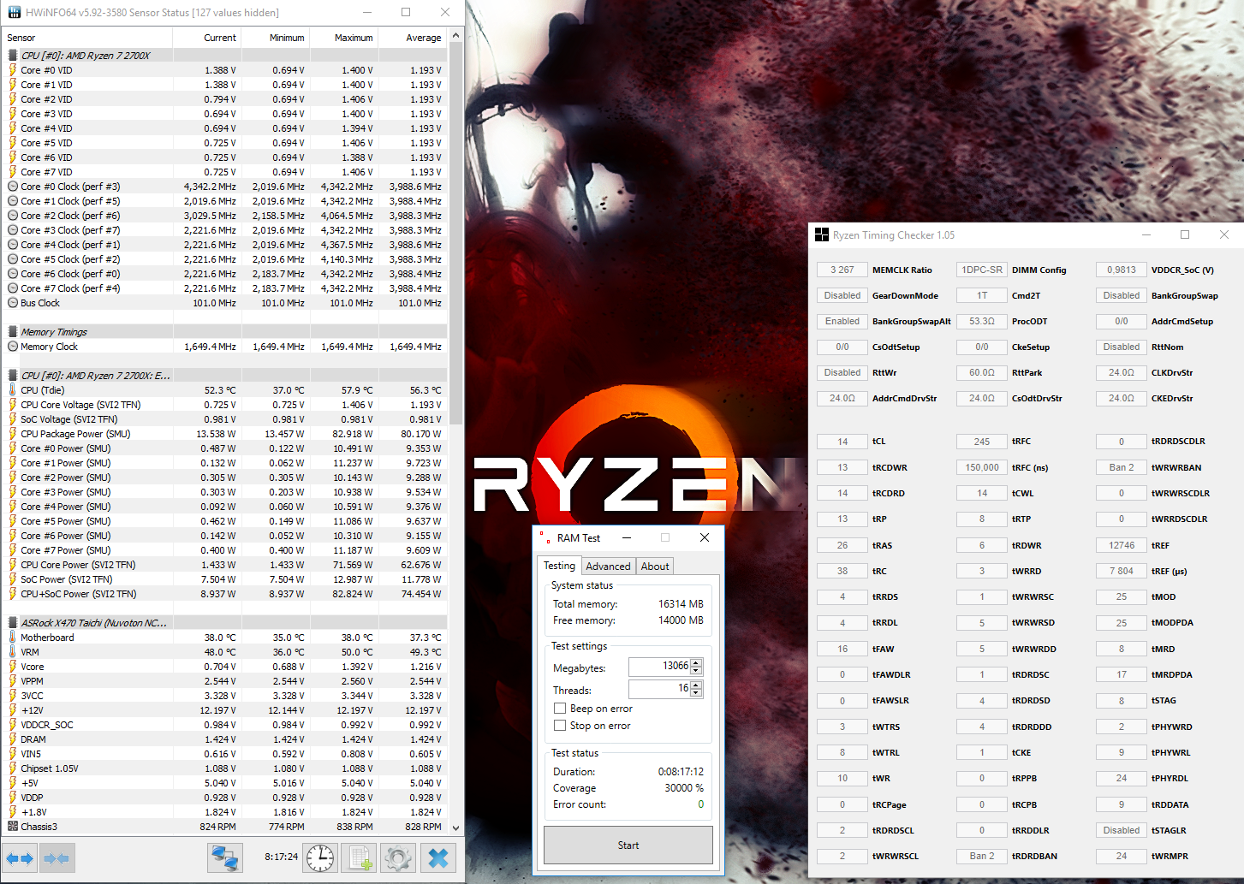
Task: Start logging with the sheet plus icon
Action: click(360, 857)
